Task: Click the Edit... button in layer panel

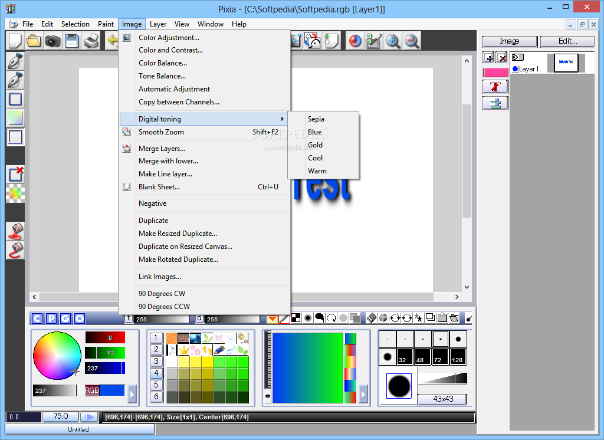Action: point(567,41)
